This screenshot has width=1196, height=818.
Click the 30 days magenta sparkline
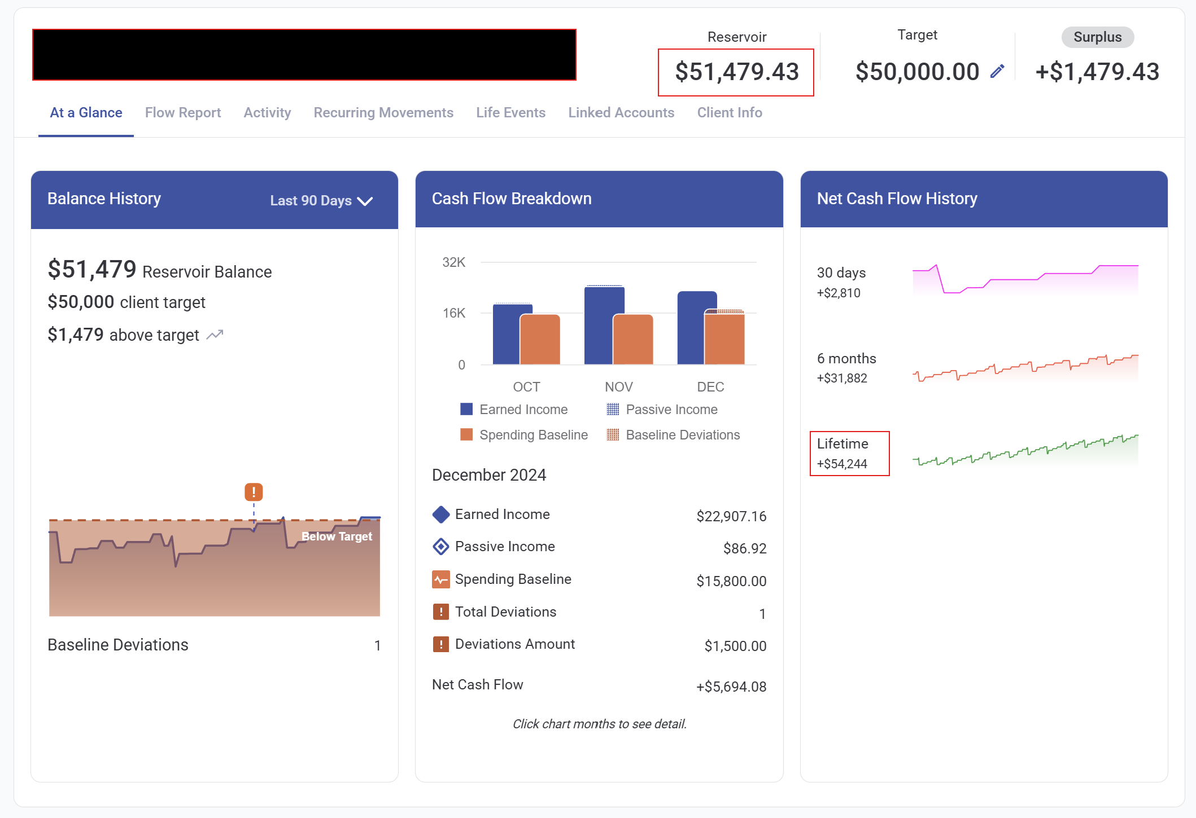point(1025,279)
